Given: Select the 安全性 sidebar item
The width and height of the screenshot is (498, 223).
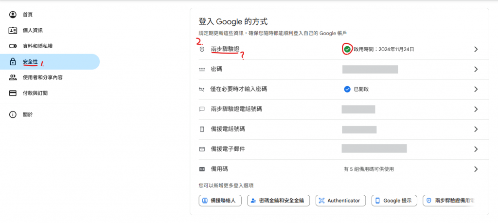Looking at the screenshot, I should pyautogui.click(x=50, y=62).
